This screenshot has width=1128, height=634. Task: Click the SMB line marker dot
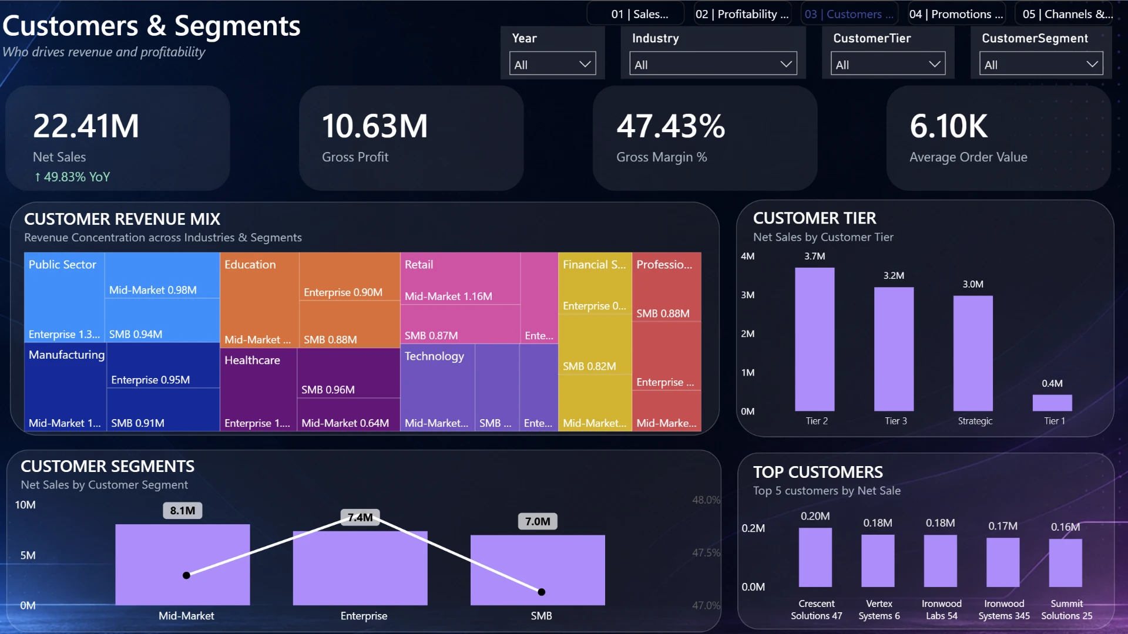tap(542, 592)
